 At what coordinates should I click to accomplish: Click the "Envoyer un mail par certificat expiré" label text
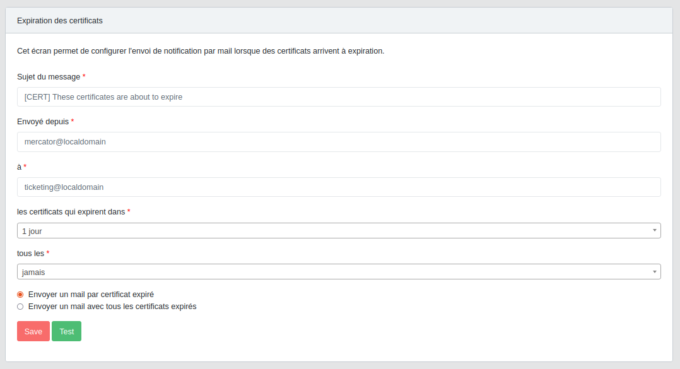91,295
